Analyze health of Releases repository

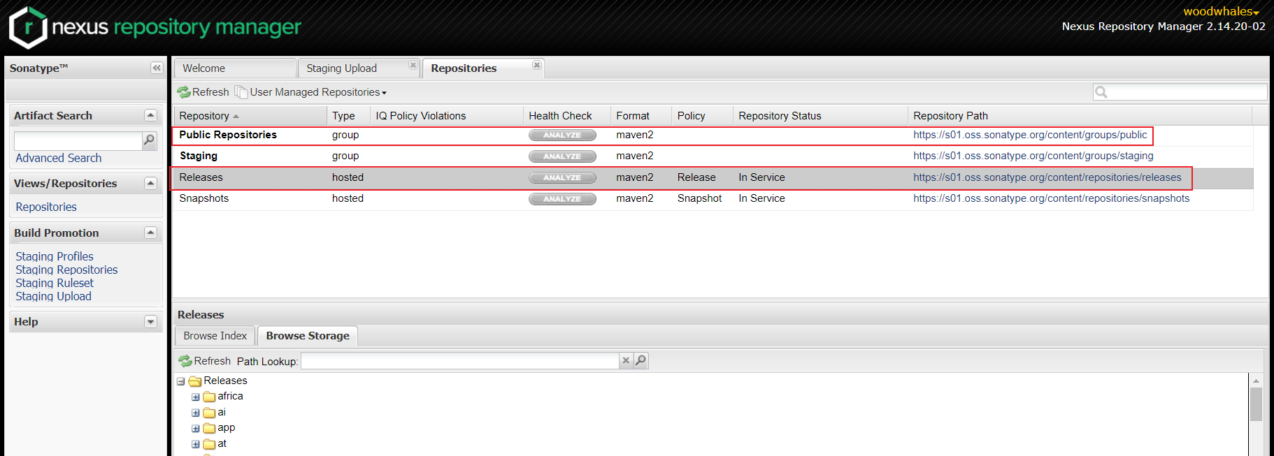click(x=562, y=178)
